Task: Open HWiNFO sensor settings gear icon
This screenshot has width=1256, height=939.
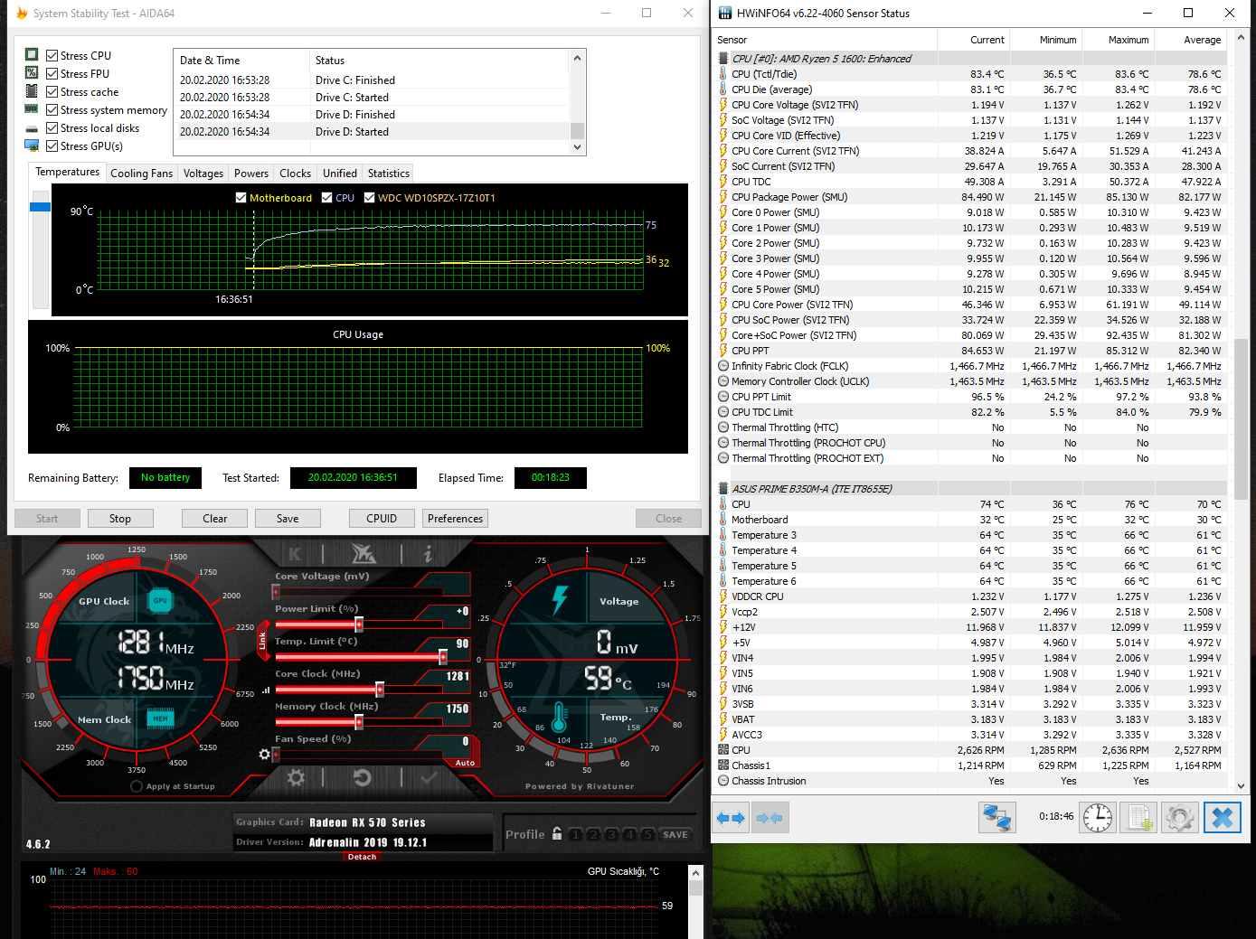Action: [x=1180, y=818]
